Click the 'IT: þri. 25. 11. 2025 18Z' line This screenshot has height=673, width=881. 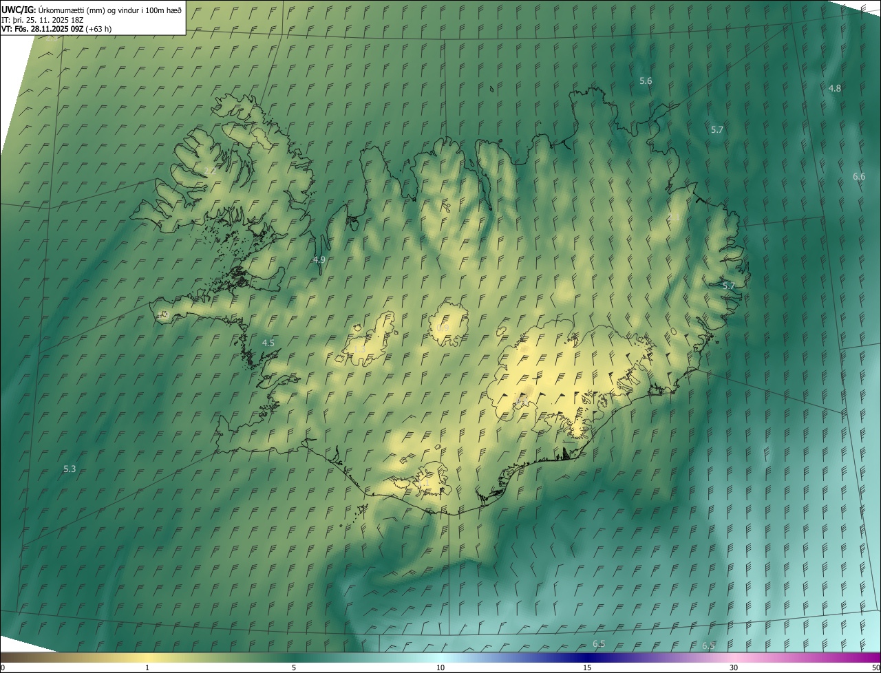[x=43, y=19]
